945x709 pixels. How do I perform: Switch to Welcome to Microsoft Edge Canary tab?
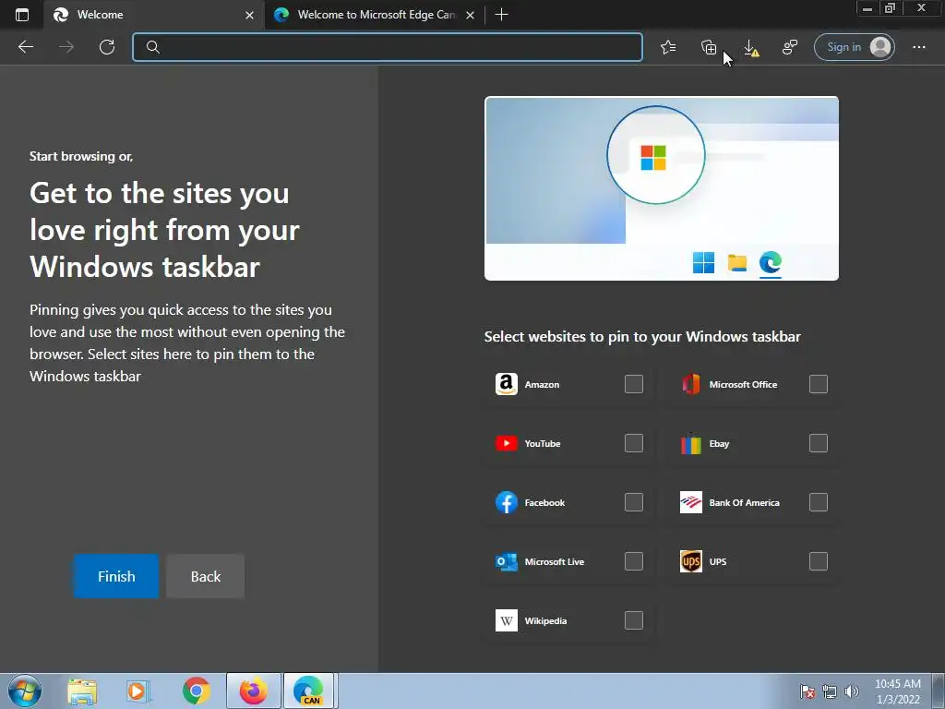pos(375,15)
